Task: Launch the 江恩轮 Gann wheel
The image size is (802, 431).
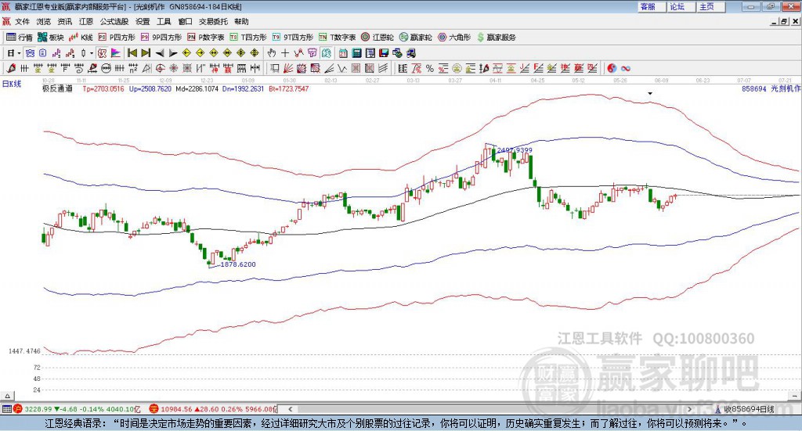Action: pos(378,38)
